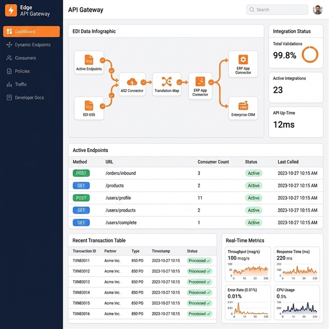The image size is (329, 329).
Task: Click the Last Called column header
Action: [x=288, y=162]
